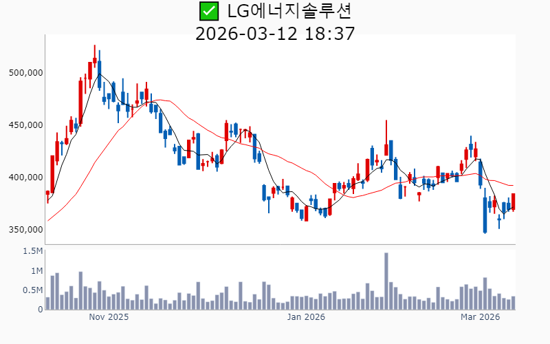Click the 350,000 price axis label
Viewport: 550px width, 344px height.
(x=25, y=230)
